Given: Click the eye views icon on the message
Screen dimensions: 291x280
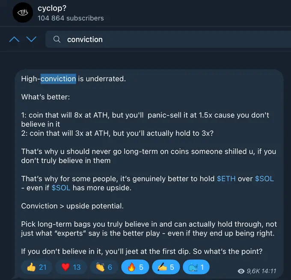Looking at the screenshot, I should pos(241,271).
